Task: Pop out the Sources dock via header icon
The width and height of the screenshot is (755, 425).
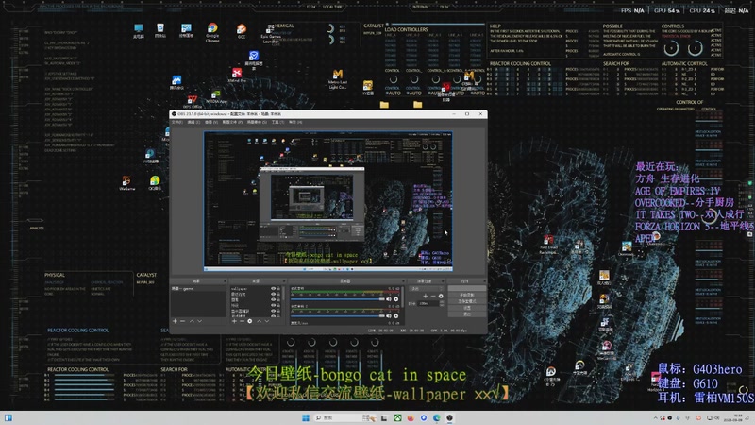Action: pyautogui.click(x=285, y=280)
